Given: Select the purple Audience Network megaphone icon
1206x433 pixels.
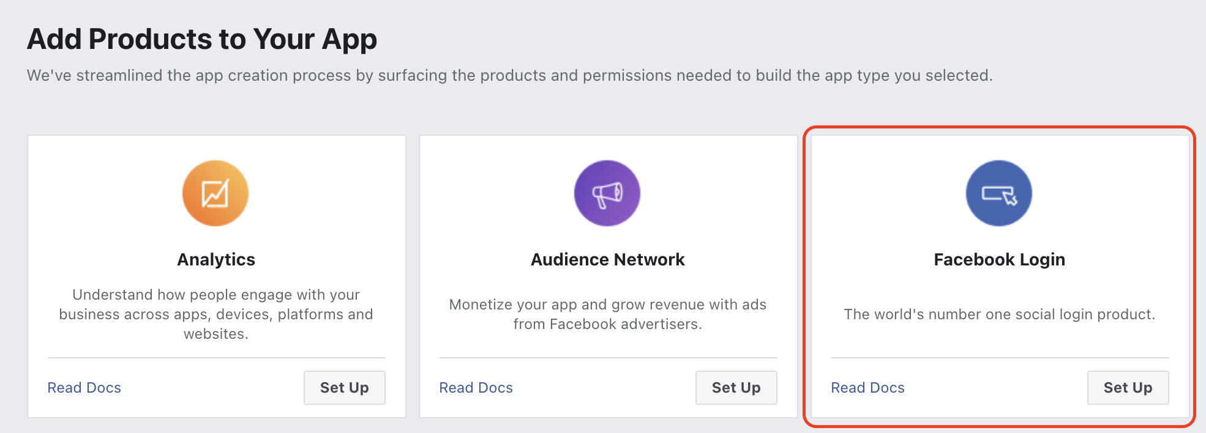Looking at the screenshot, I should click(607, 193).
